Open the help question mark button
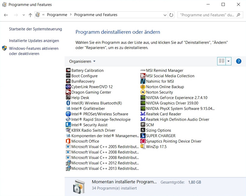Screen dimensions: 246x196 [239, 61]
